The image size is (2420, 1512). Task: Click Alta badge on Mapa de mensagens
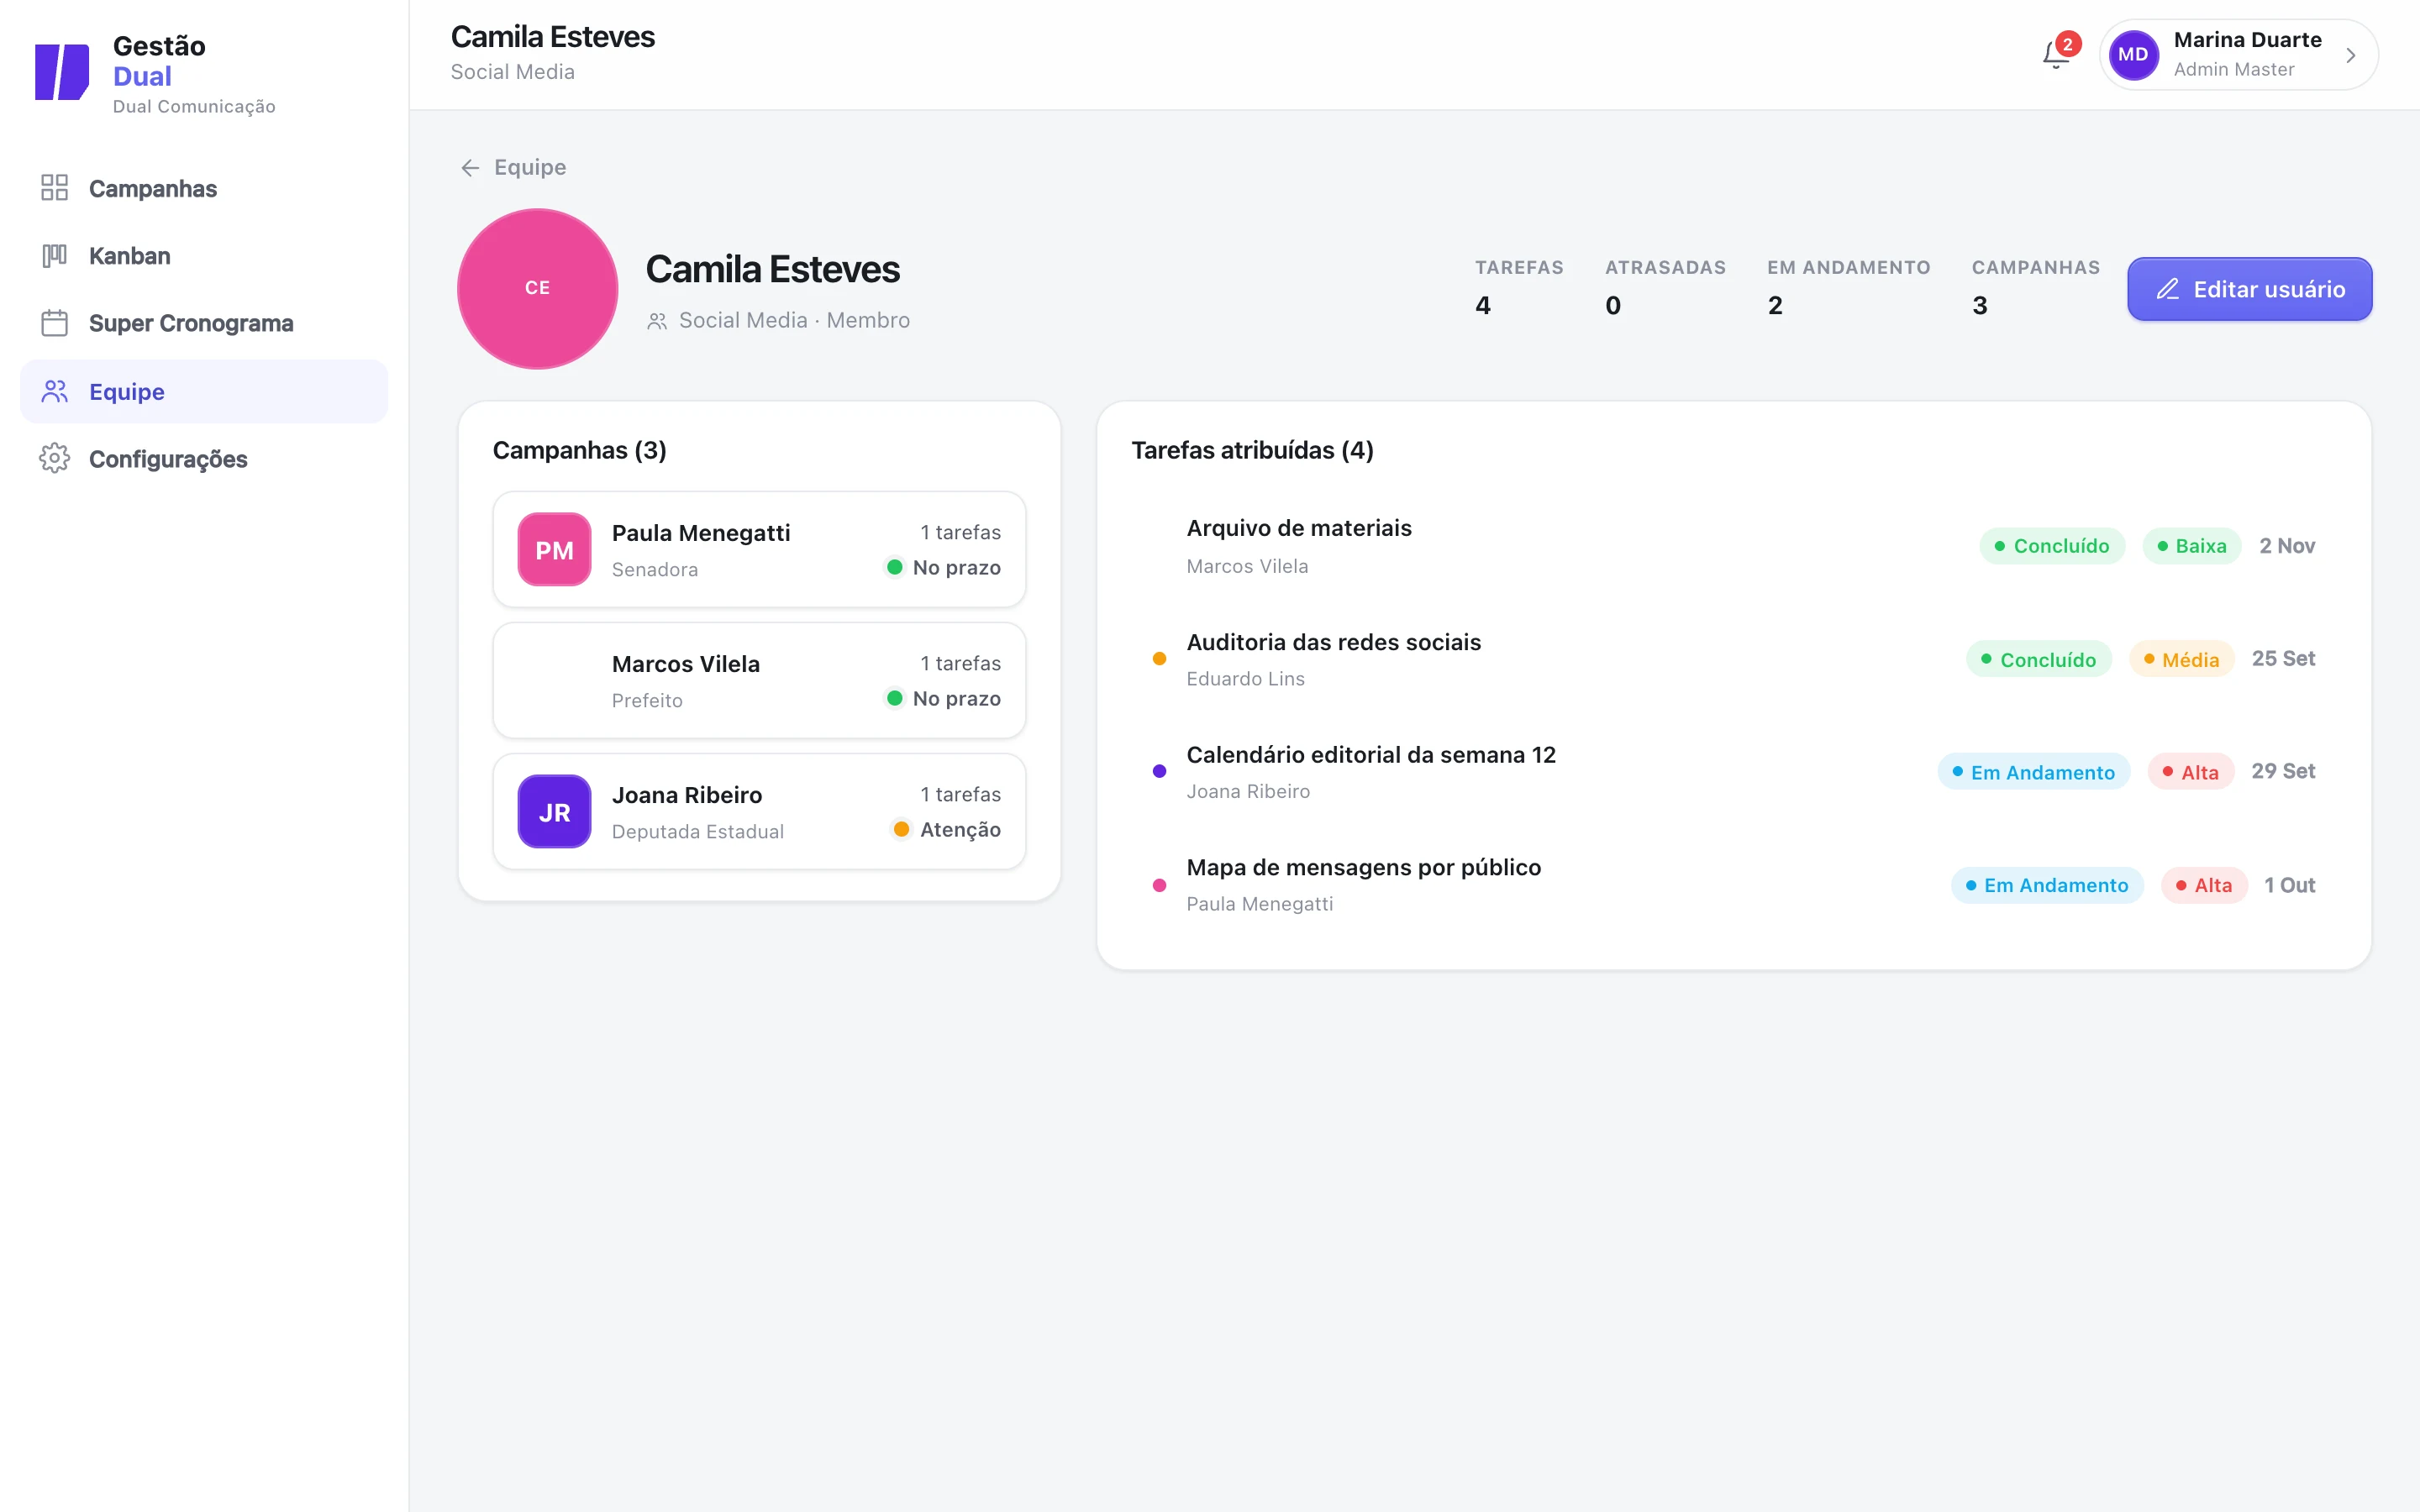(x=2204, y=885)
